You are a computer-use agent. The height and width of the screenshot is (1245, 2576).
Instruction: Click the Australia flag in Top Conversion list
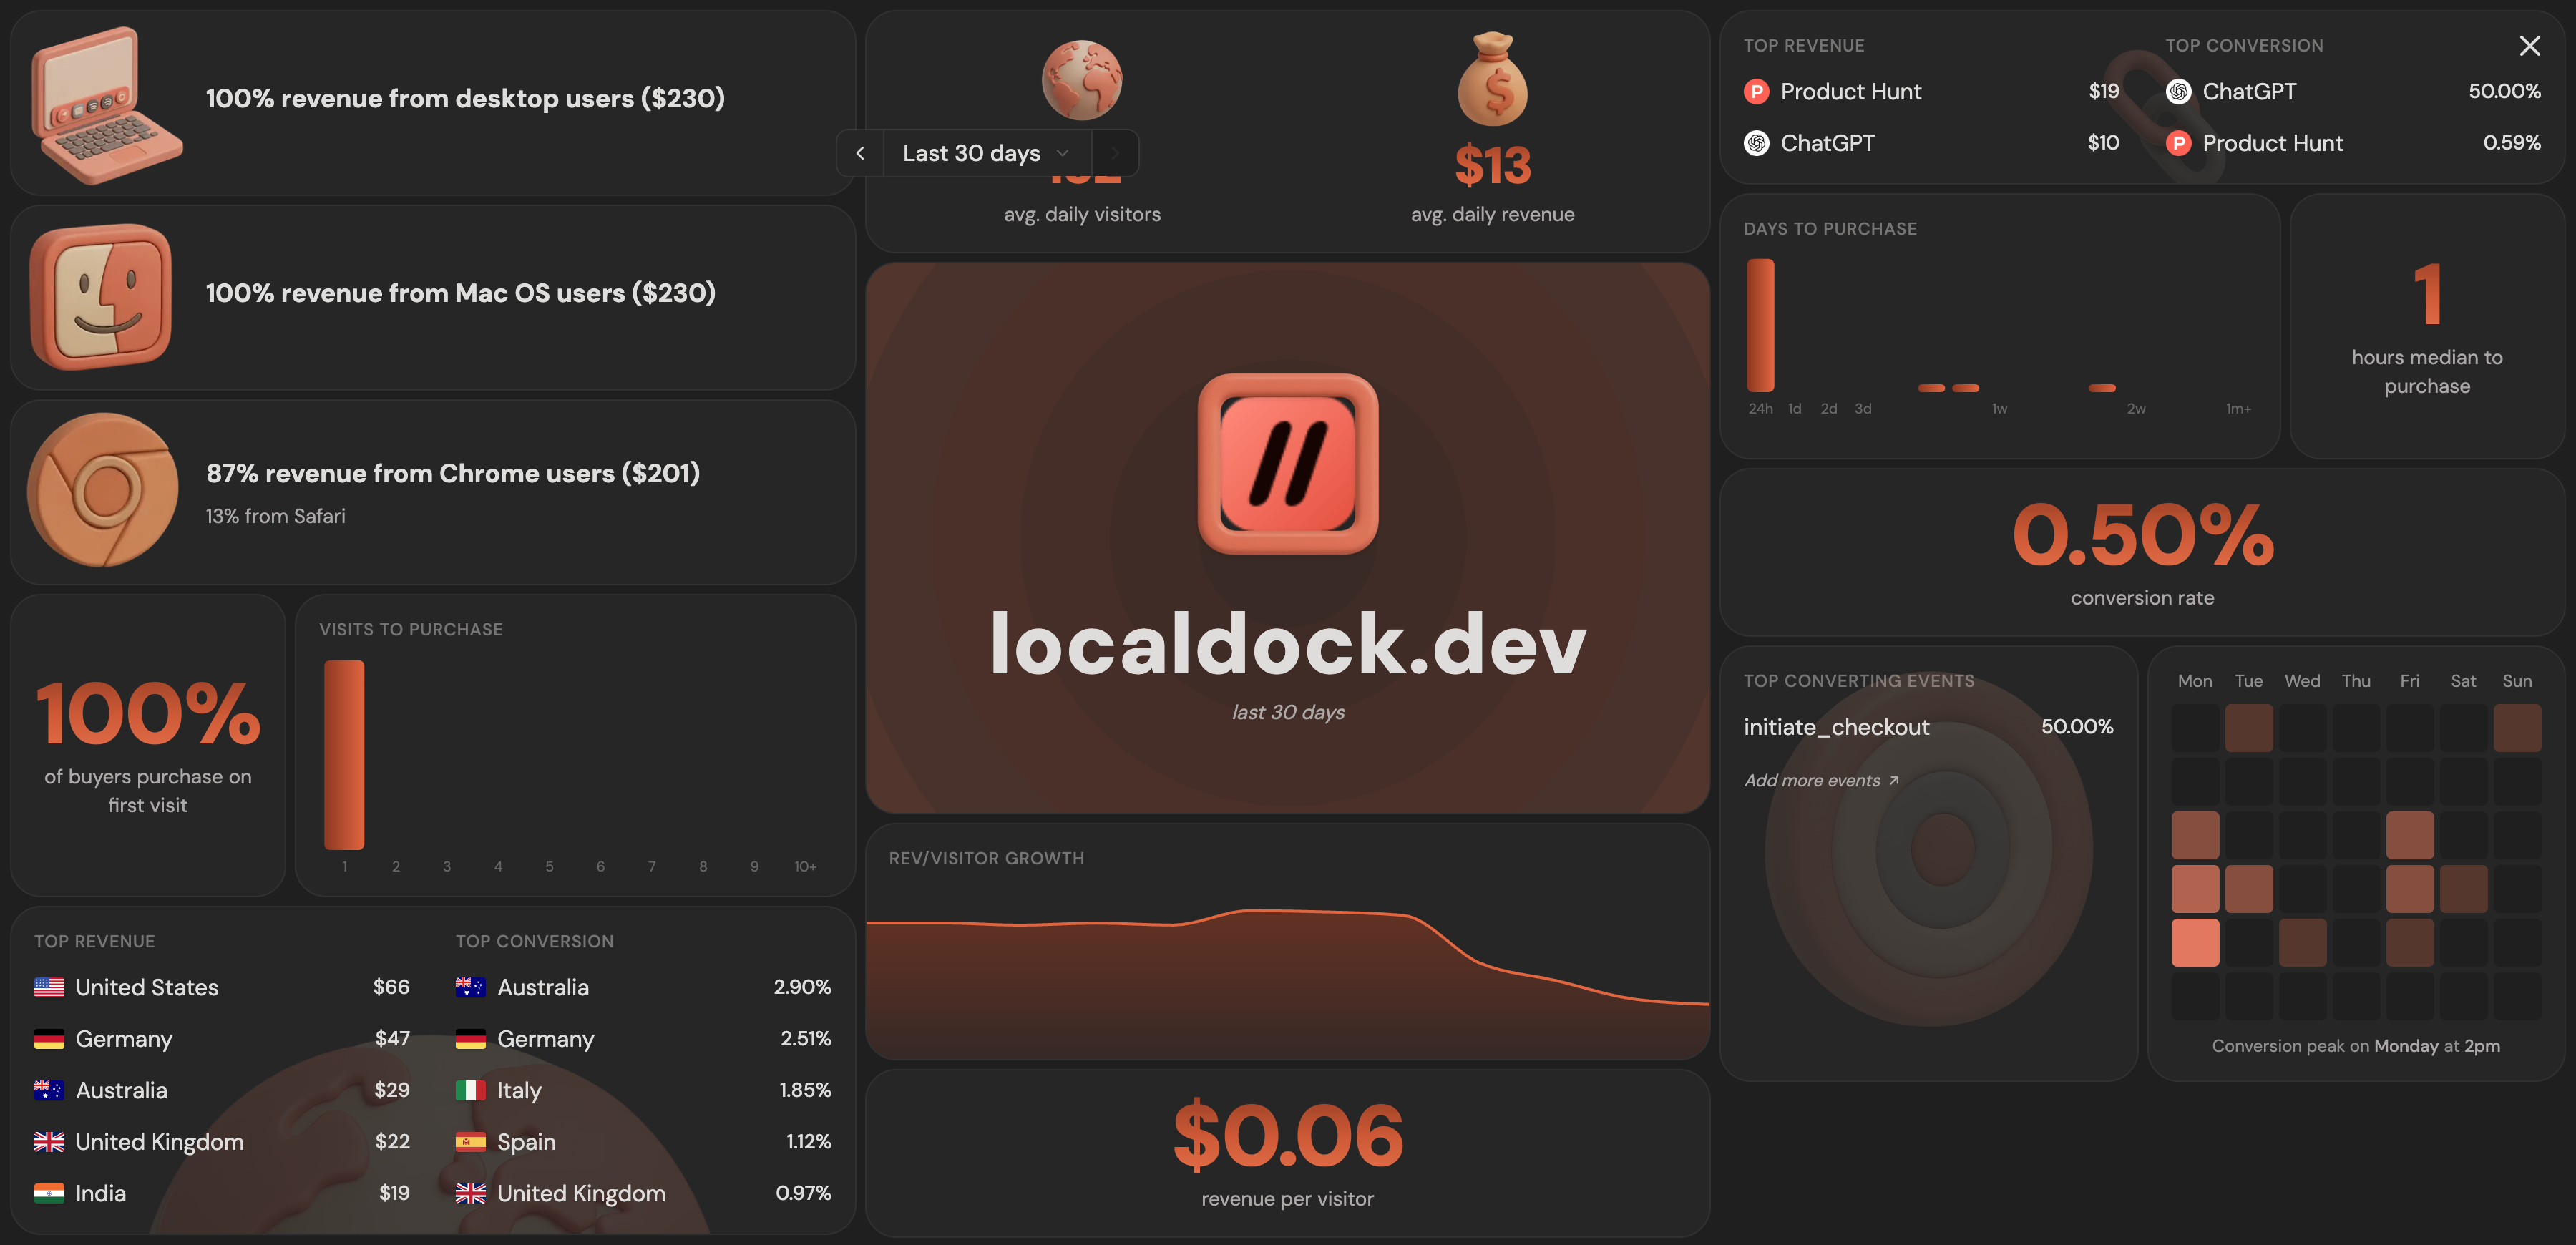tap(471, 988)
